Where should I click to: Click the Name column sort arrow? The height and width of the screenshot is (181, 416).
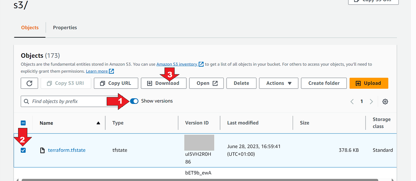98,123
